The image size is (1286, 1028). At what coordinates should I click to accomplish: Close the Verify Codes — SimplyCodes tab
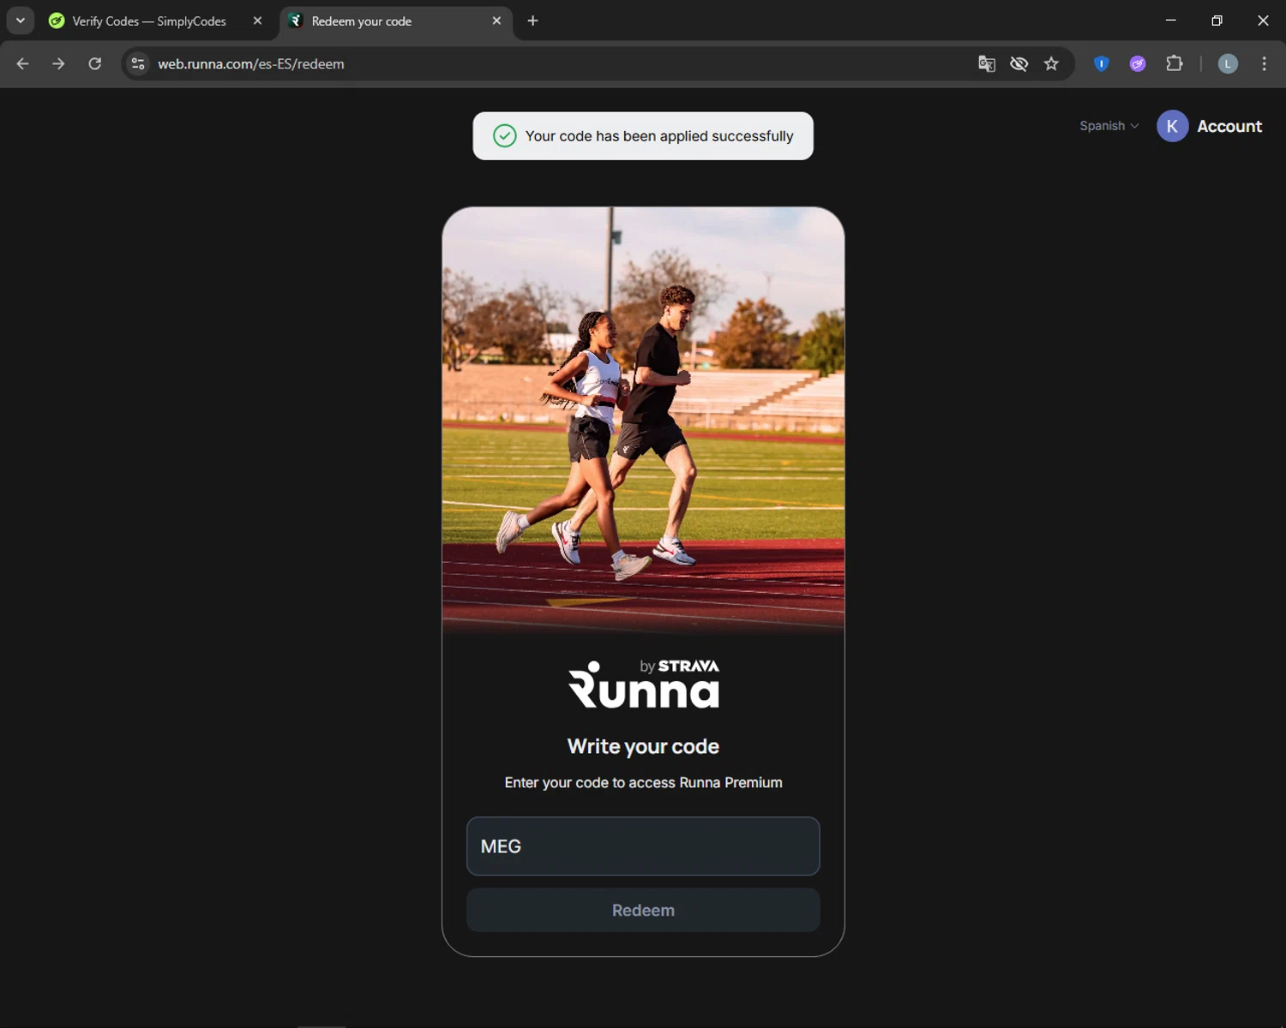pos(257,21)
